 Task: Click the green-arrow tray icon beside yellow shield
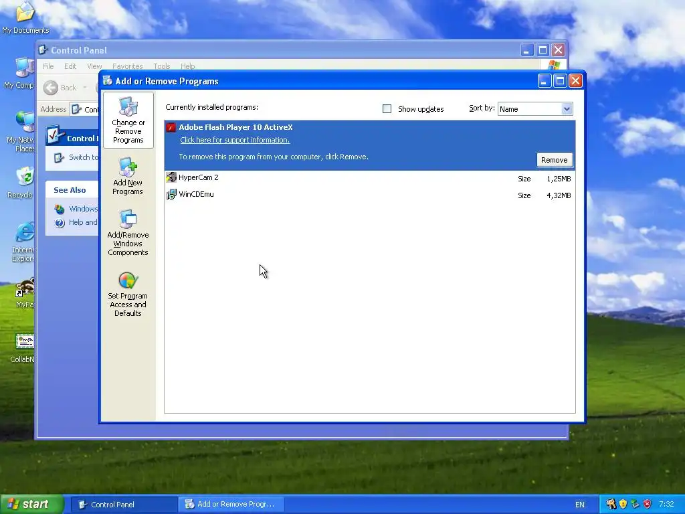click(x=635, y=504)
